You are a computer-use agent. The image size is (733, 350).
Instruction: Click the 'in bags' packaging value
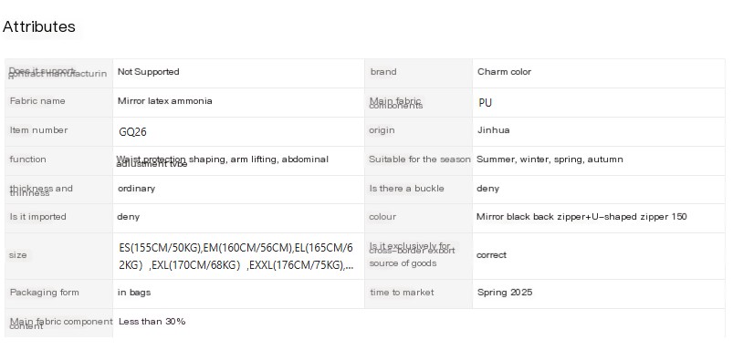pos(133,293)
